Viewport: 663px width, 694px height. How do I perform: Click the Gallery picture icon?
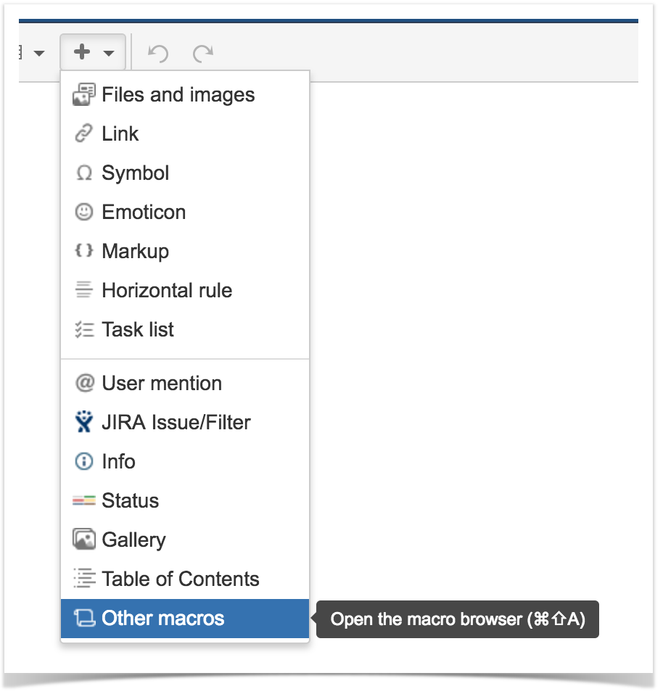pos(83,540)
